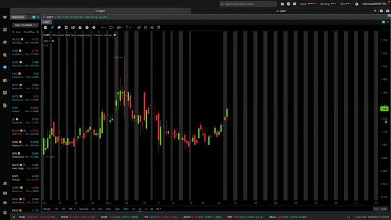Click the gear settings icon at sidebar bottom
This screenshot has height=220, width=391.
pyautogui.click(x=5, y=213)
